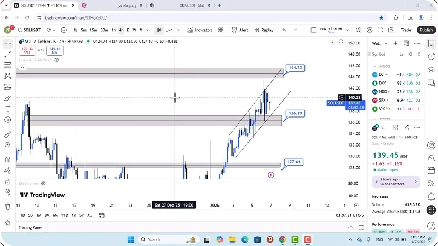Take a chart snapshot with camera icon
Screen dimensions: 438x246
391,30
